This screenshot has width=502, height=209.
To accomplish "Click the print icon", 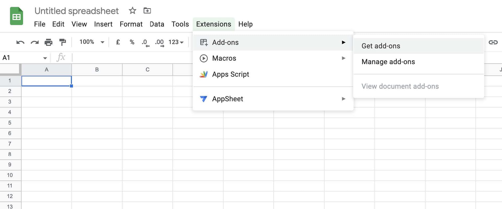I will pyautogui.click(x=48, y=42).
